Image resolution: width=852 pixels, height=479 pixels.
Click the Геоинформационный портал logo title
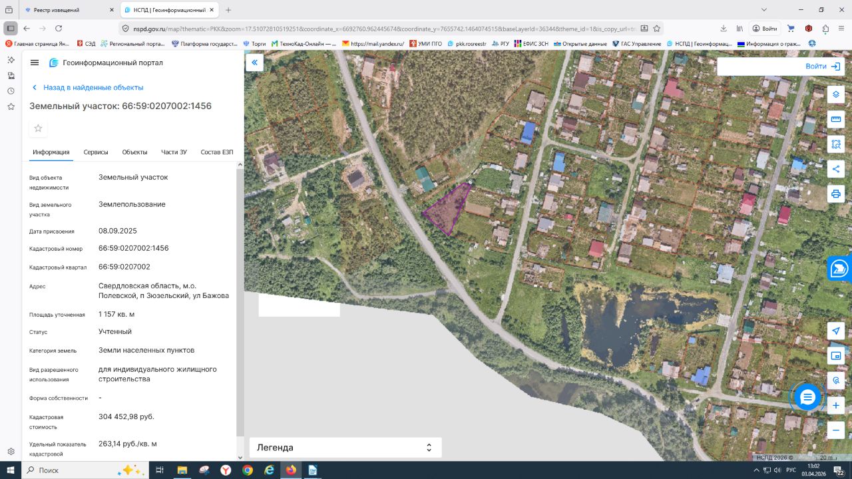(x=106, y=63)
